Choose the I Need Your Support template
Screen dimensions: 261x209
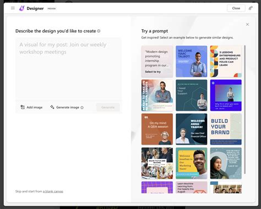(x=192, y=95)
